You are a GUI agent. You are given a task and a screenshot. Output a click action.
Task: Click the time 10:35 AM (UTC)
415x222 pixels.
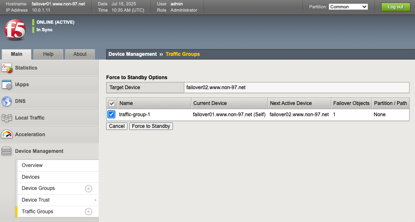(128, 10)
